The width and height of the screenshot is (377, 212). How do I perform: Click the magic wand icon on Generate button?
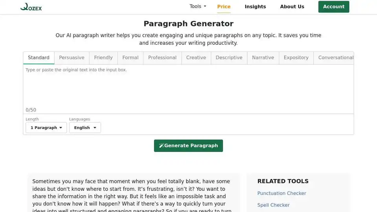[161, 146]
